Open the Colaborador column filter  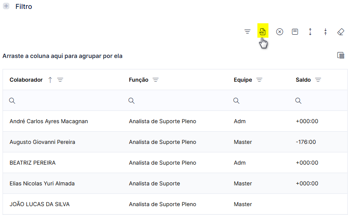60,80
